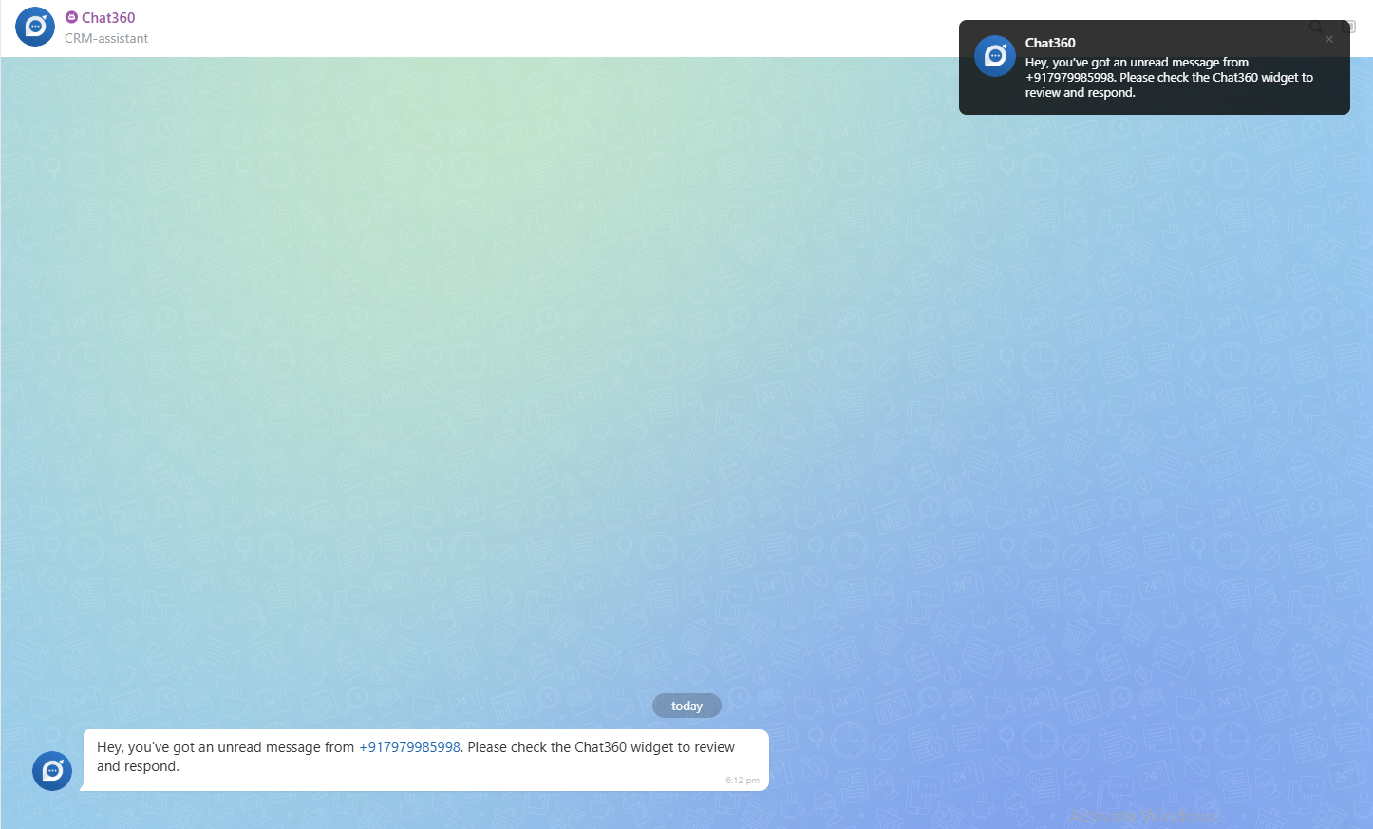Open the +917979985998 phone number link
Screen dimensions: 1373x829
409,747
